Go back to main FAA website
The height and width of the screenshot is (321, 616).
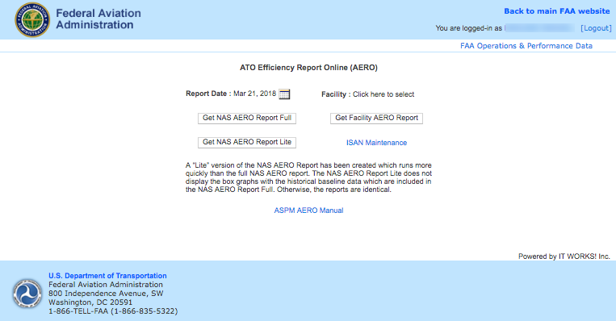(557, 11)
